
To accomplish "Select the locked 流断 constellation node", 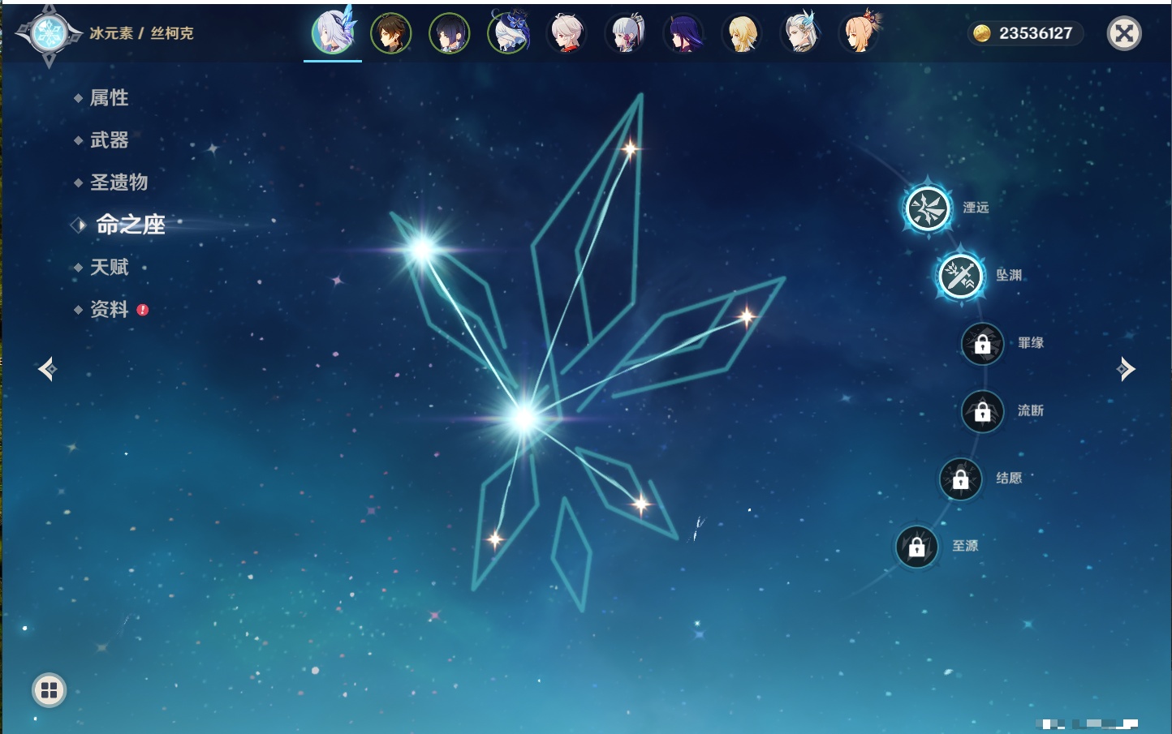I will click(x=982, y=412).
